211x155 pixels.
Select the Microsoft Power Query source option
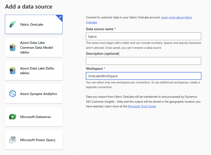[34, 140]
